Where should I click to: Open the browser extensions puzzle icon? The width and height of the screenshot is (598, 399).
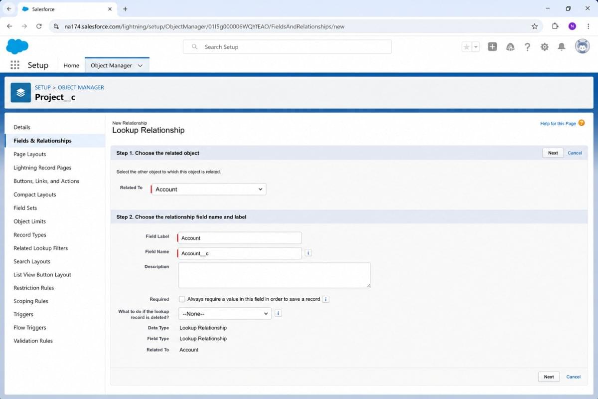[x=555, y=26]
